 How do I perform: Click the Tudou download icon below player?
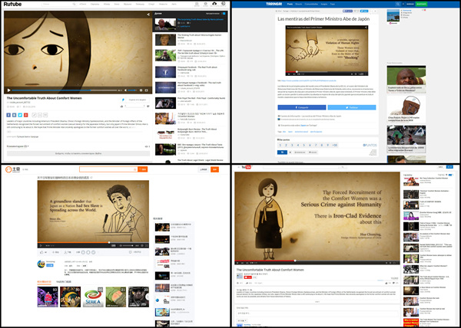pyautogui.click(x=65, y=252)
